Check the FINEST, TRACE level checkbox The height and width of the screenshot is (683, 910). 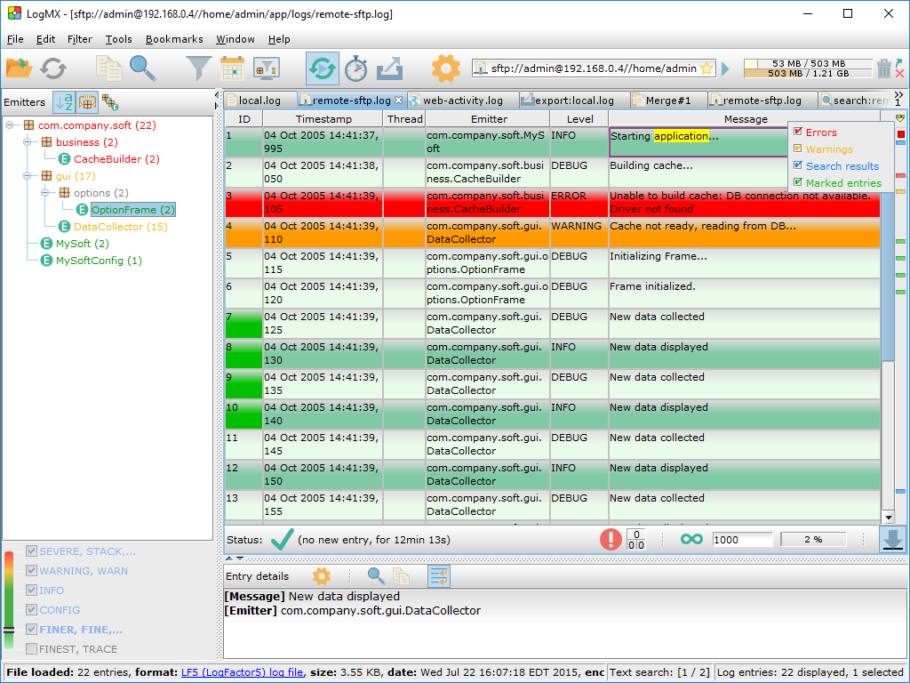(x=32, y=648)
